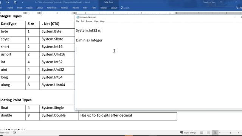Open the Review ribbon tab
The height and width of the screenshot is (136, 242).
76,8
